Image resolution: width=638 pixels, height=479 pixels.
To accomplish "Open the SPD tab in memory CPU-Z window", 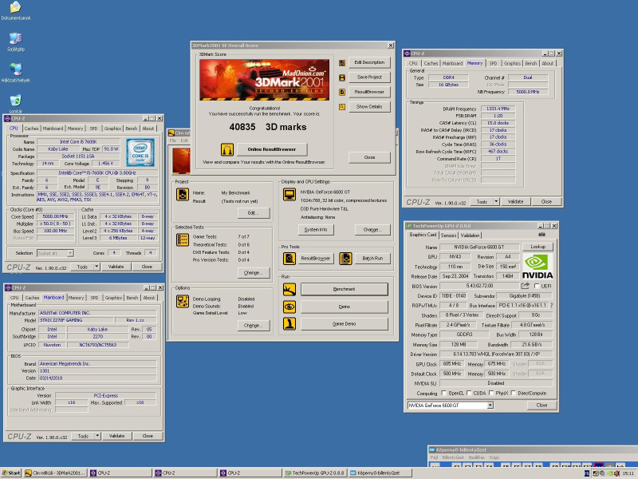I will 493,63.
